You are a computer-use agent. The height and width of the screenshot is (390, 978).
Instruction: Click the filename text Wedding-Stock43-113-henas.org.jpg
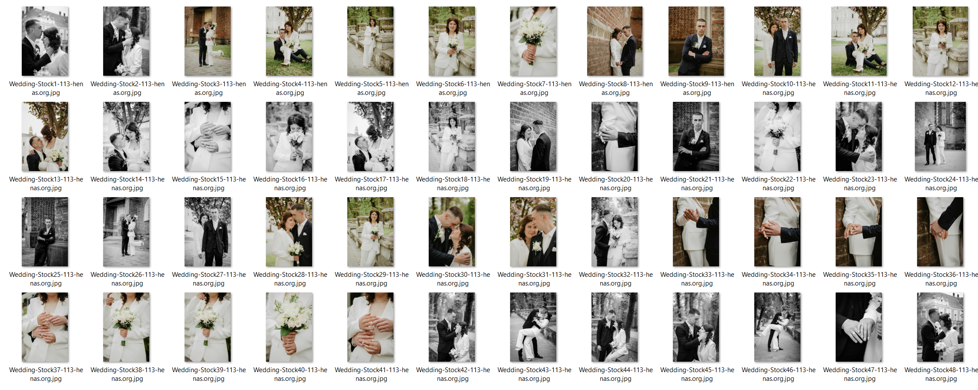click(534, 374)
